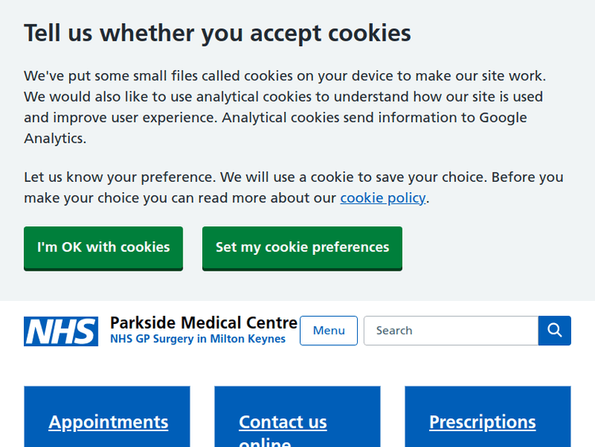The image size is (595, 447).
Task: Select NHS GP Surgery in Milton Keynes subtitle
Action: click(x=198, y=339)
